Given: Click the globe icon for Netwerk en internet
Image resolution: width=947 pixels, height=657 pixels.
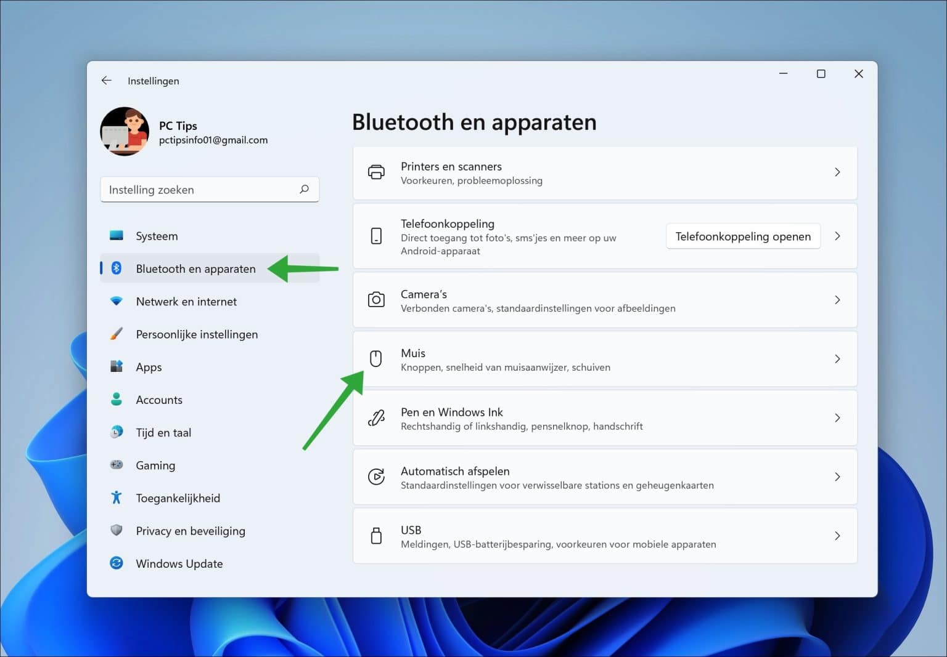Looking at the screenshot, I should pyautogui.click(x=117, y=301).
